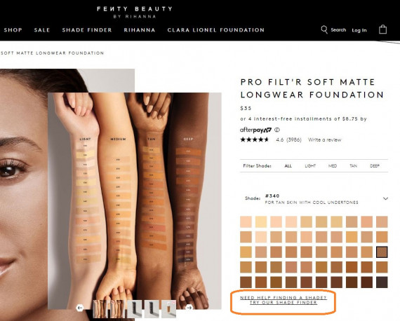Open the SHADE FINDER menu item
The height and width of the screenshot is (321, 400).
[87, 30]
